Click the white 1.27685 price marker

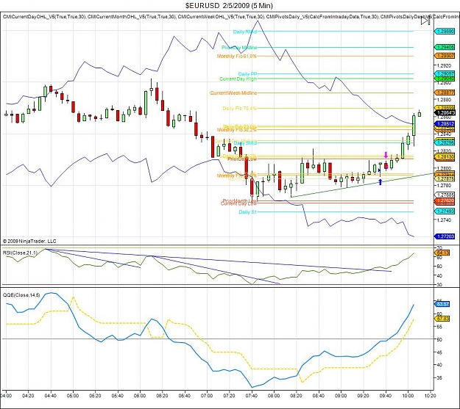[x=445, y=195]
